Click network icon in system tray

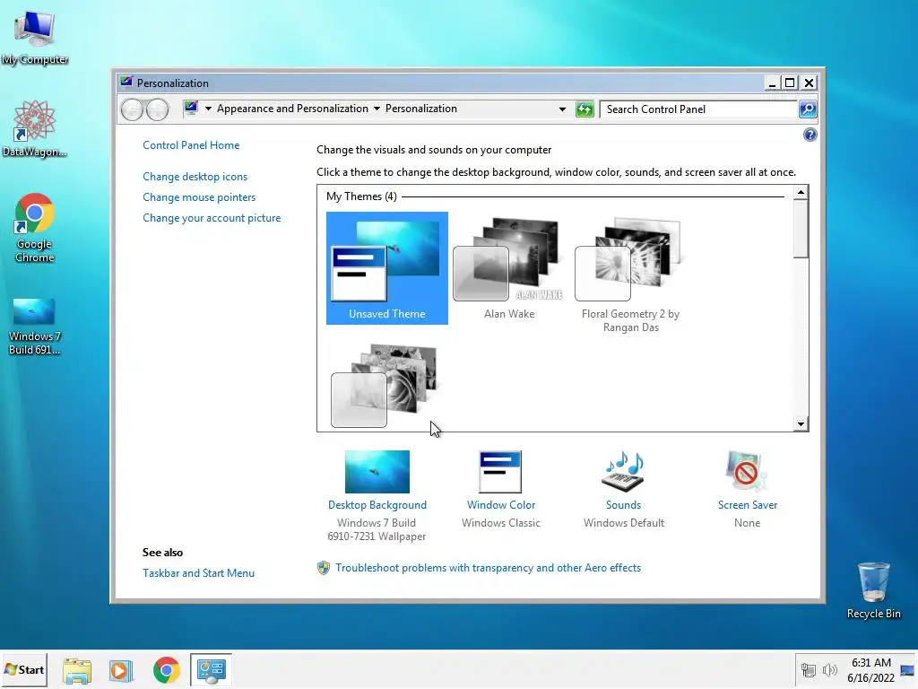(809, 669)
